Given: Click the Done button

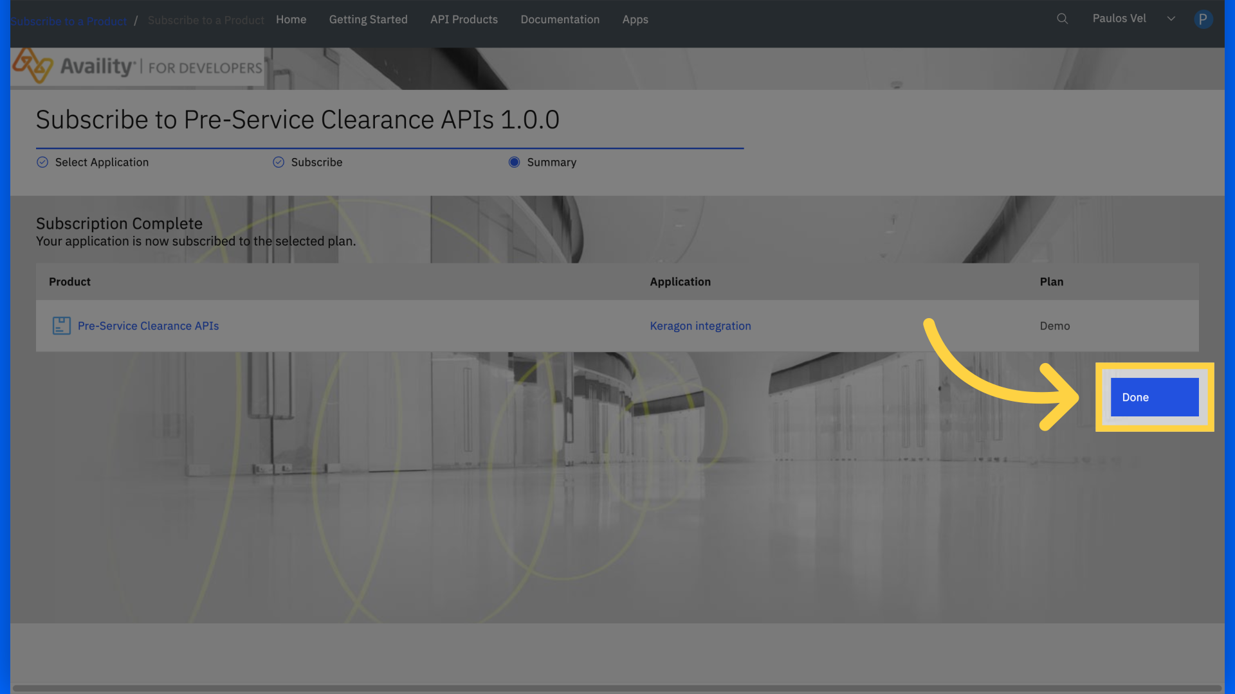Looking at the screenshot, I should click(1155, 397).
